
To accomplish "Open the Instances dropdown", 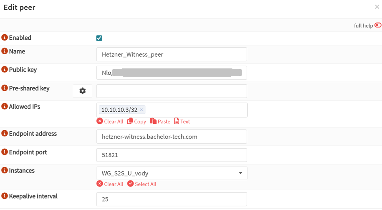I will [x=172, y=173].
